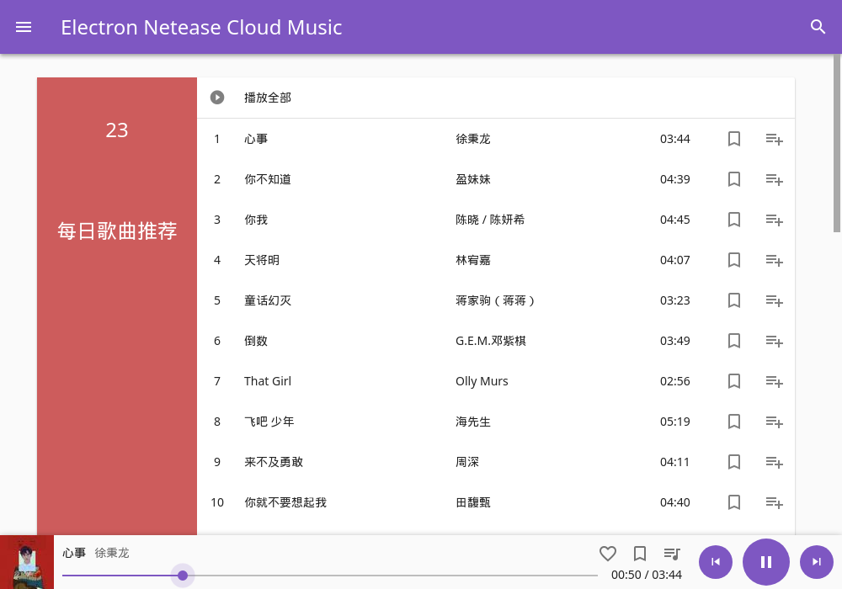Image resolution: width=842 pixels, height=589 pixels.
Task: Open the hamburger navigation menu
Action: click(x=24, y=27)
